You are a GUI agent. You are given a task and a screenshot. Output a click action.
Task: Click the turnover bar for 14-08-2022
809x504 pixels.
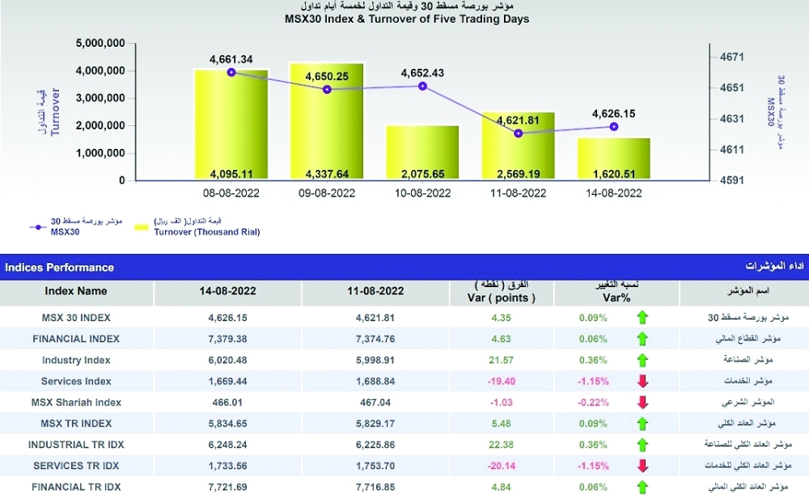(614, 159)
